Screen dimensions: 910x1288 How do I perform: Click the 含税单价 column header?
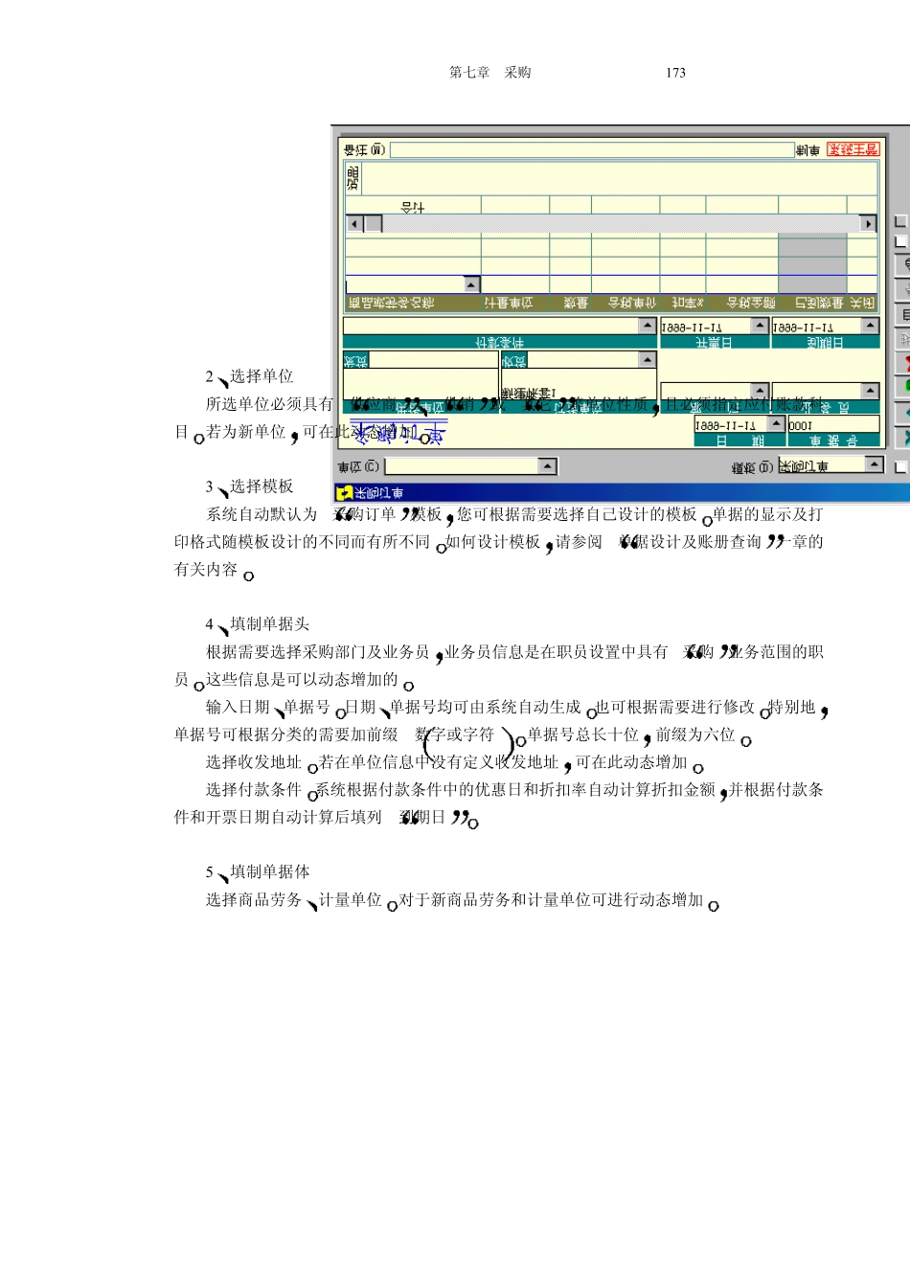pos(626,304)
